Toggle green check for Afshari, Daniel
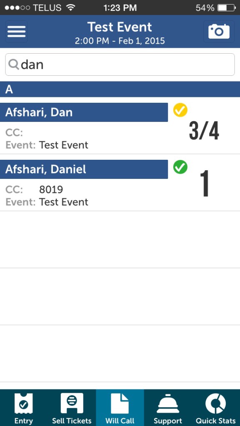 (x=180, y=167)
